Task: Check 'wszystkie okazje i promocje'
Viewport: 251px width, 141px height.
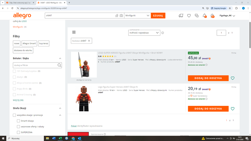Action: tap(14, 115)
